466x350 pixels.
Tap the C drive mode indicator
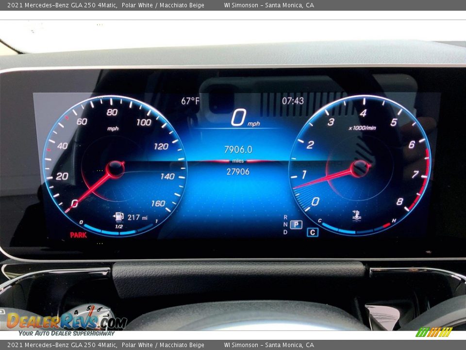pyautogui.click(x=312, y=232)
